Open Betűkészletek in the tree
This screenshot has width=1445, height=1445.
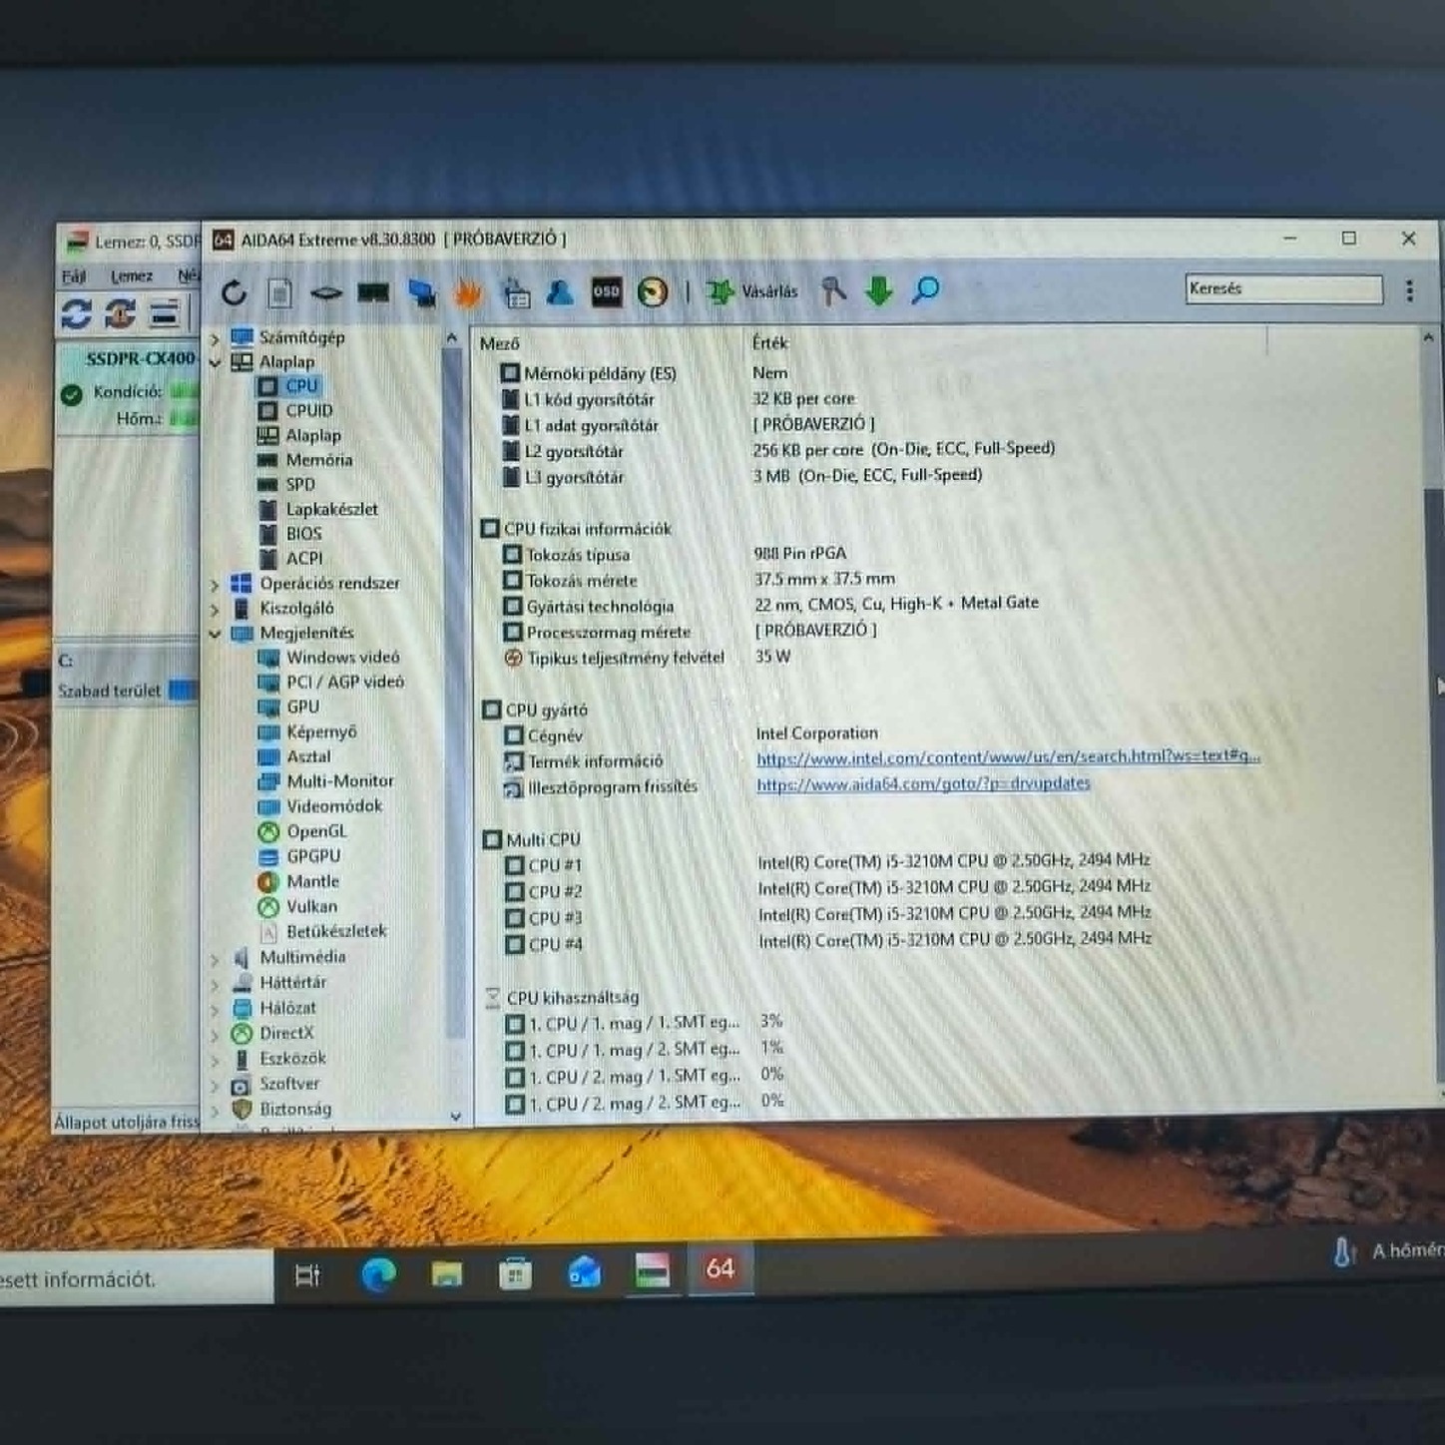click(336, 931)
